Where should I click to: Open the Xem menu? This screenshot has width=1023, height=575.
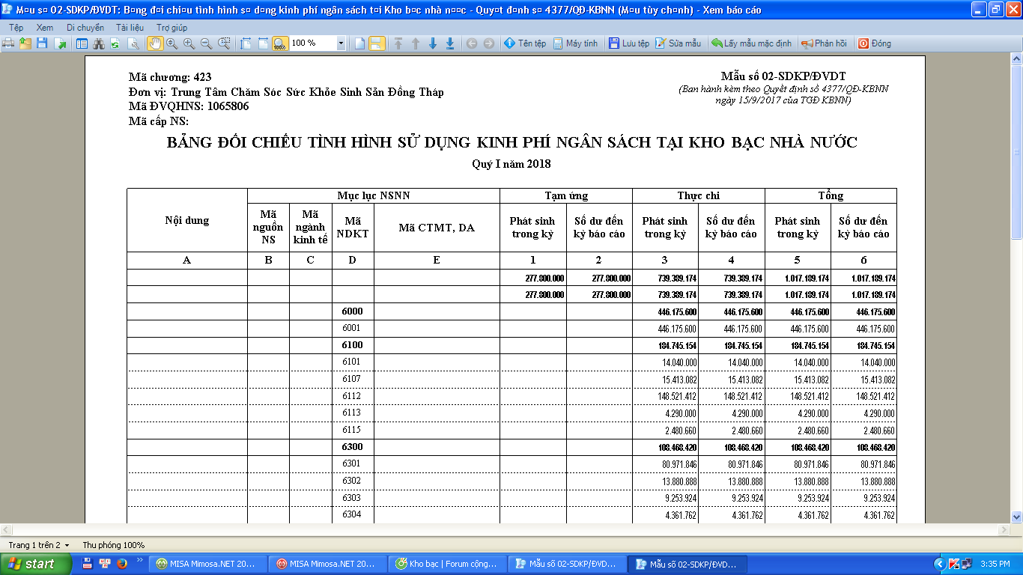coord(45,28)
